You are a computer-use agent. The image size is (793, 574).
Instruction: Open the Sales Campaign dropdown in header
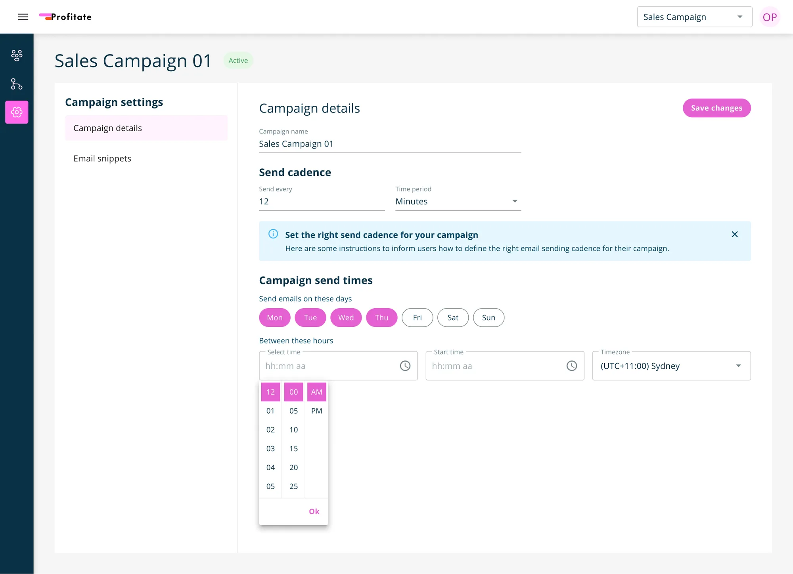click(x=695, y=17)
